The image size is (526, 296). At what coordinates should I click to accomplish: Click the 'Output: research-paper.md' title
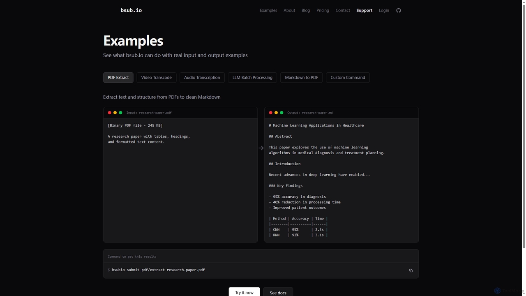click(x=310, y=113)
